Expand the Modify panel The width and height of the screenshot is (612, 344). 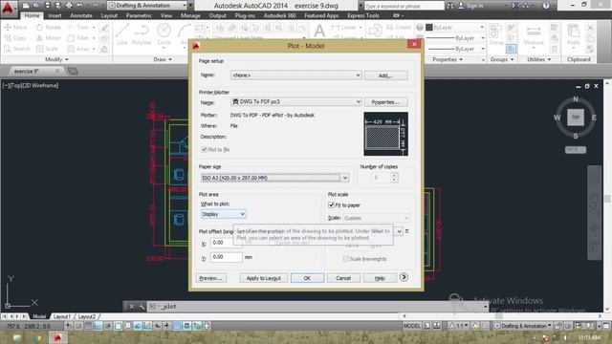[56, 59]
